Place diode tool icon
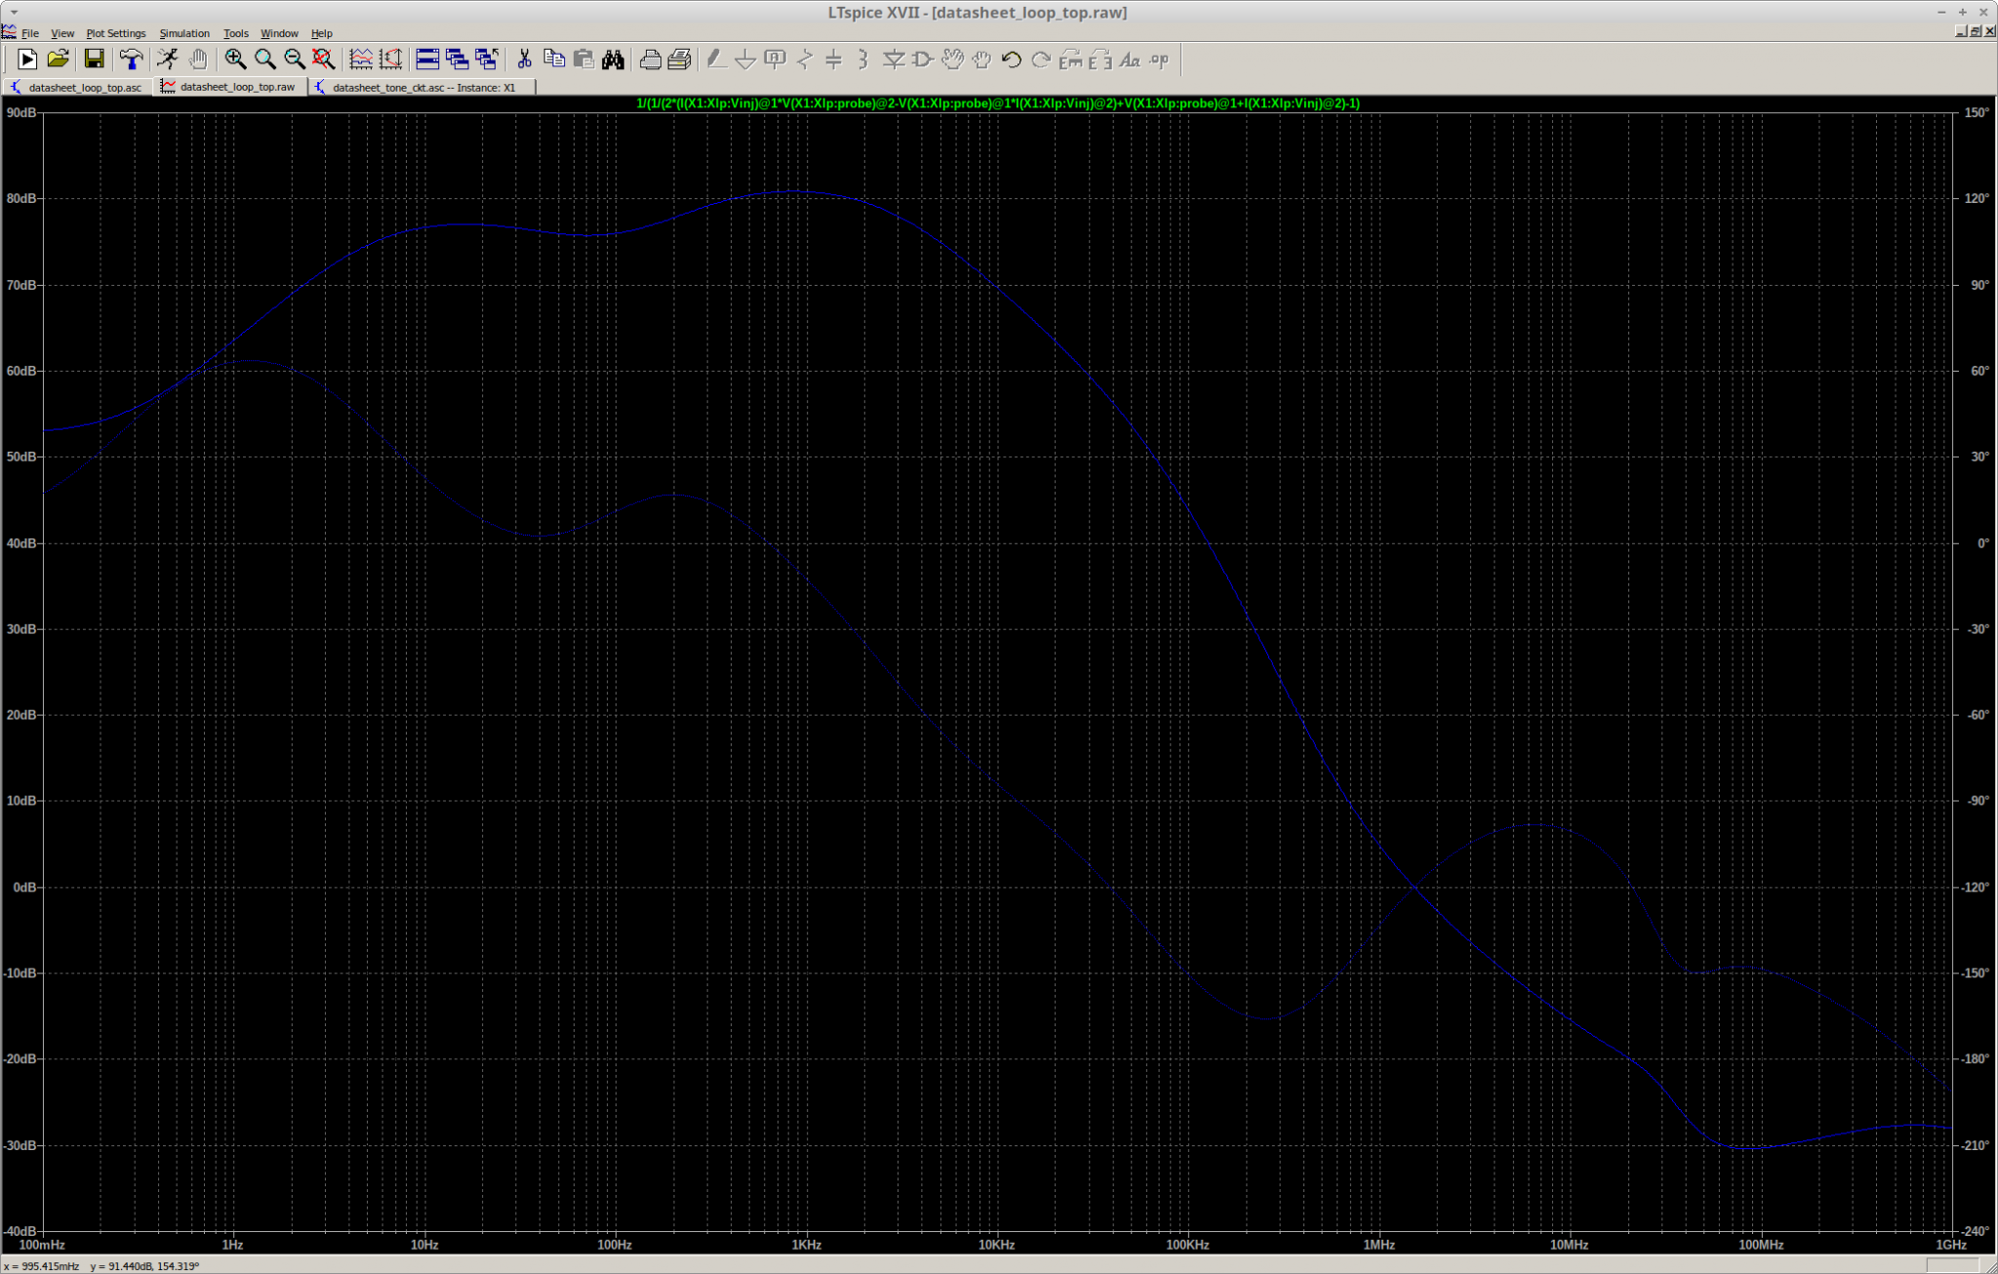 pyautogui.click(x=893, y=60)
